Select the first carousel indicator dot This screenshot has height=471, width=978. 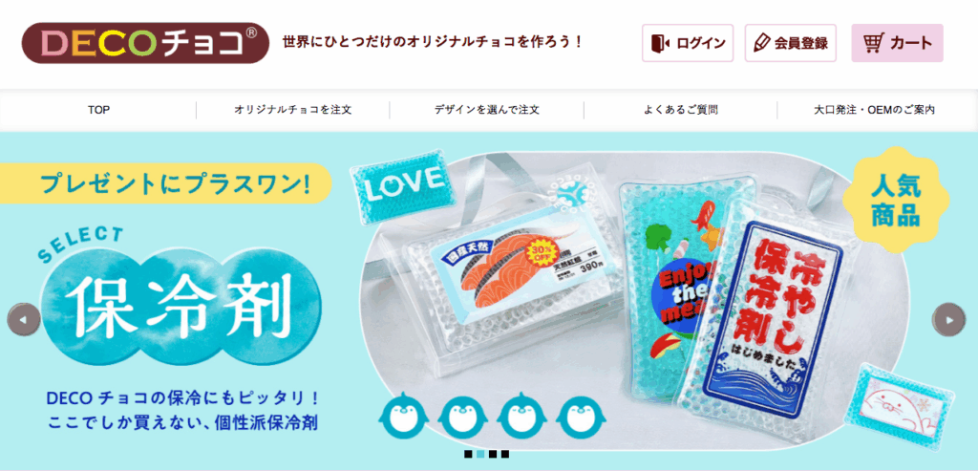click(468, 454)
